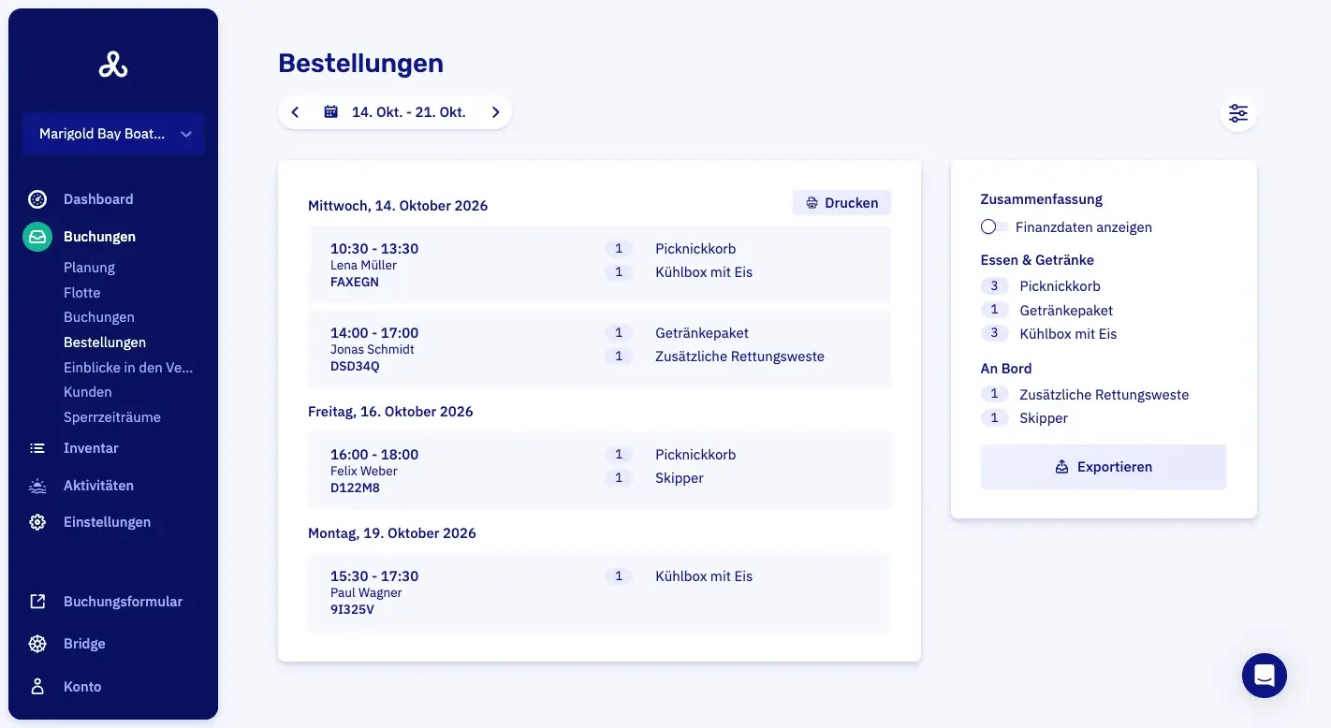Click Getränkepaket in the summary panel
The image size is (1331, 728).
1066,311
